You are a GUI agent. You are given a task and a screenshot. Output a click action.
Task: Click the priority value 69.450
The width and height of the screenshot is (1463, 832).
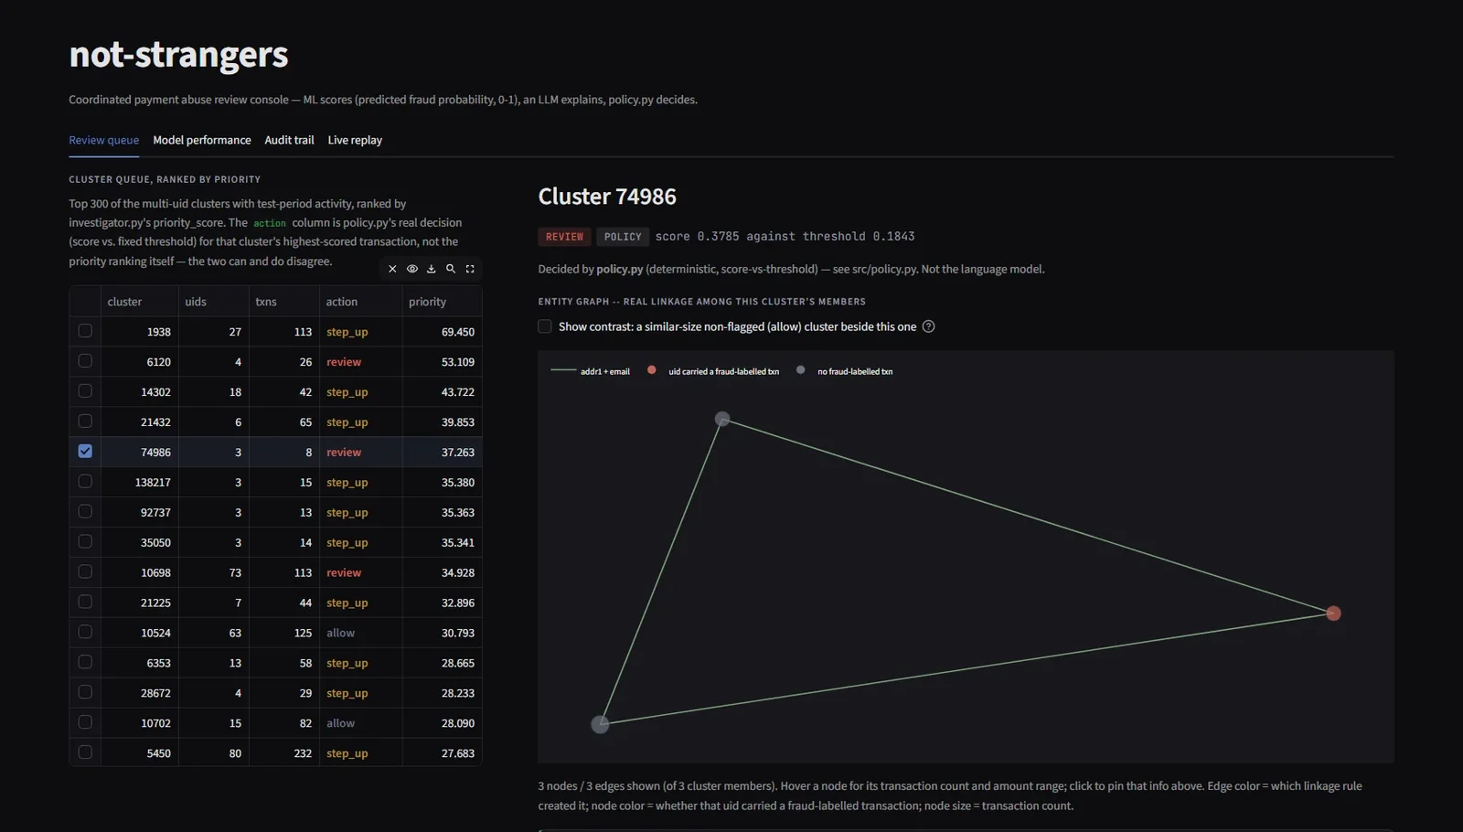tap(458, 332)
